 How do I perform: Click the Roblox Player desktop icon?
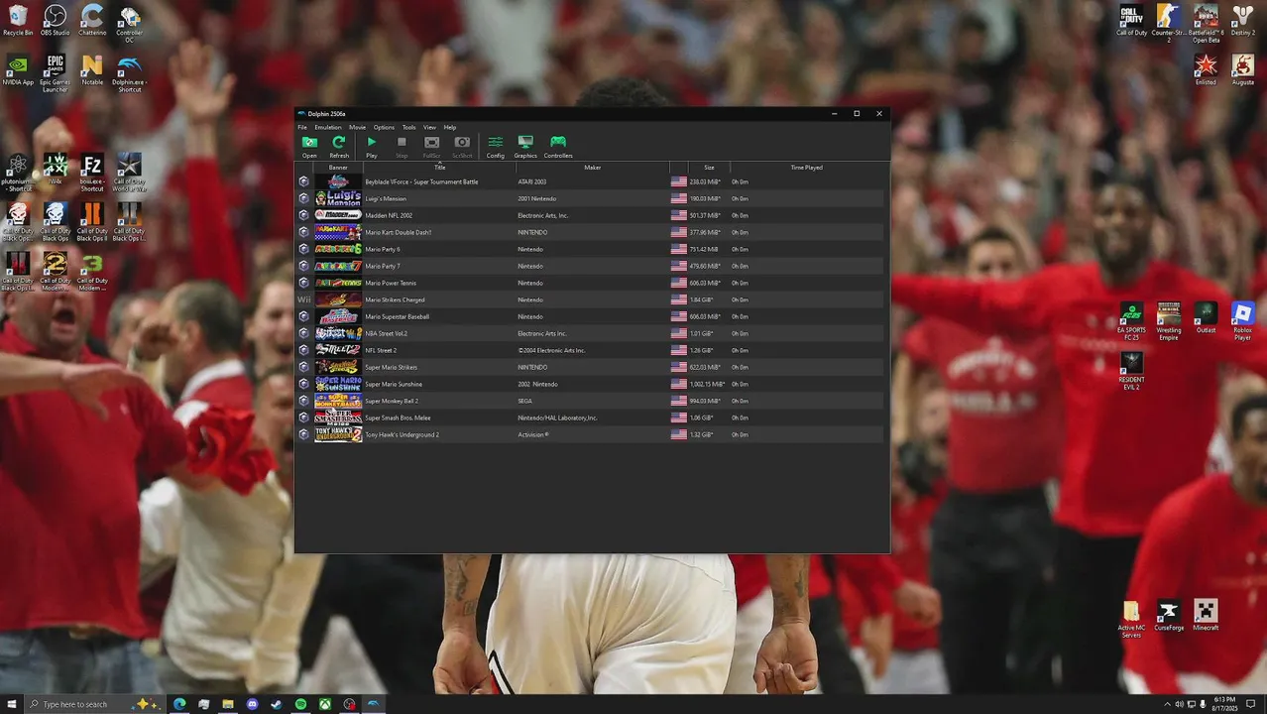click(x=1242, y=322)
